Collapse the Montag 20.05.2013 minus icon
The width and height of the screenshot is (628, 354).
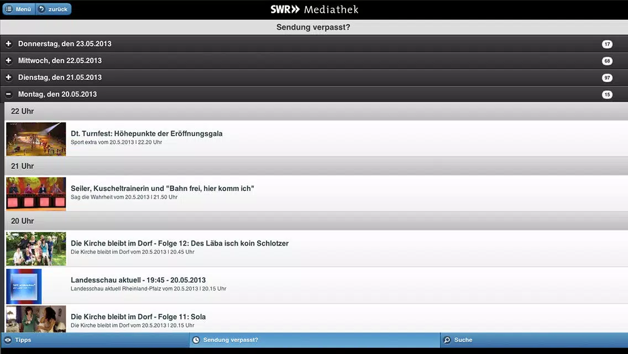click(x=8, y=95)
